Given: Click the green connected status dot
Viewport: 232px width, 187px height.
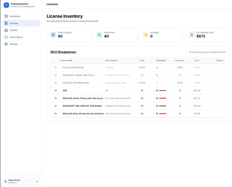Looking at the screenshot, I should [37, 181].
